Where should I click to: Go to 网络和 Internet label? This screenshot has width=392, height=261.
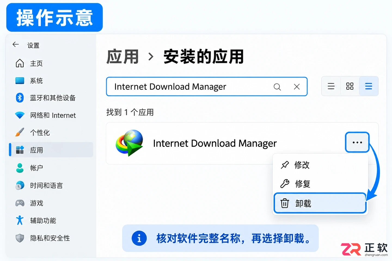(x=53, y=115)
